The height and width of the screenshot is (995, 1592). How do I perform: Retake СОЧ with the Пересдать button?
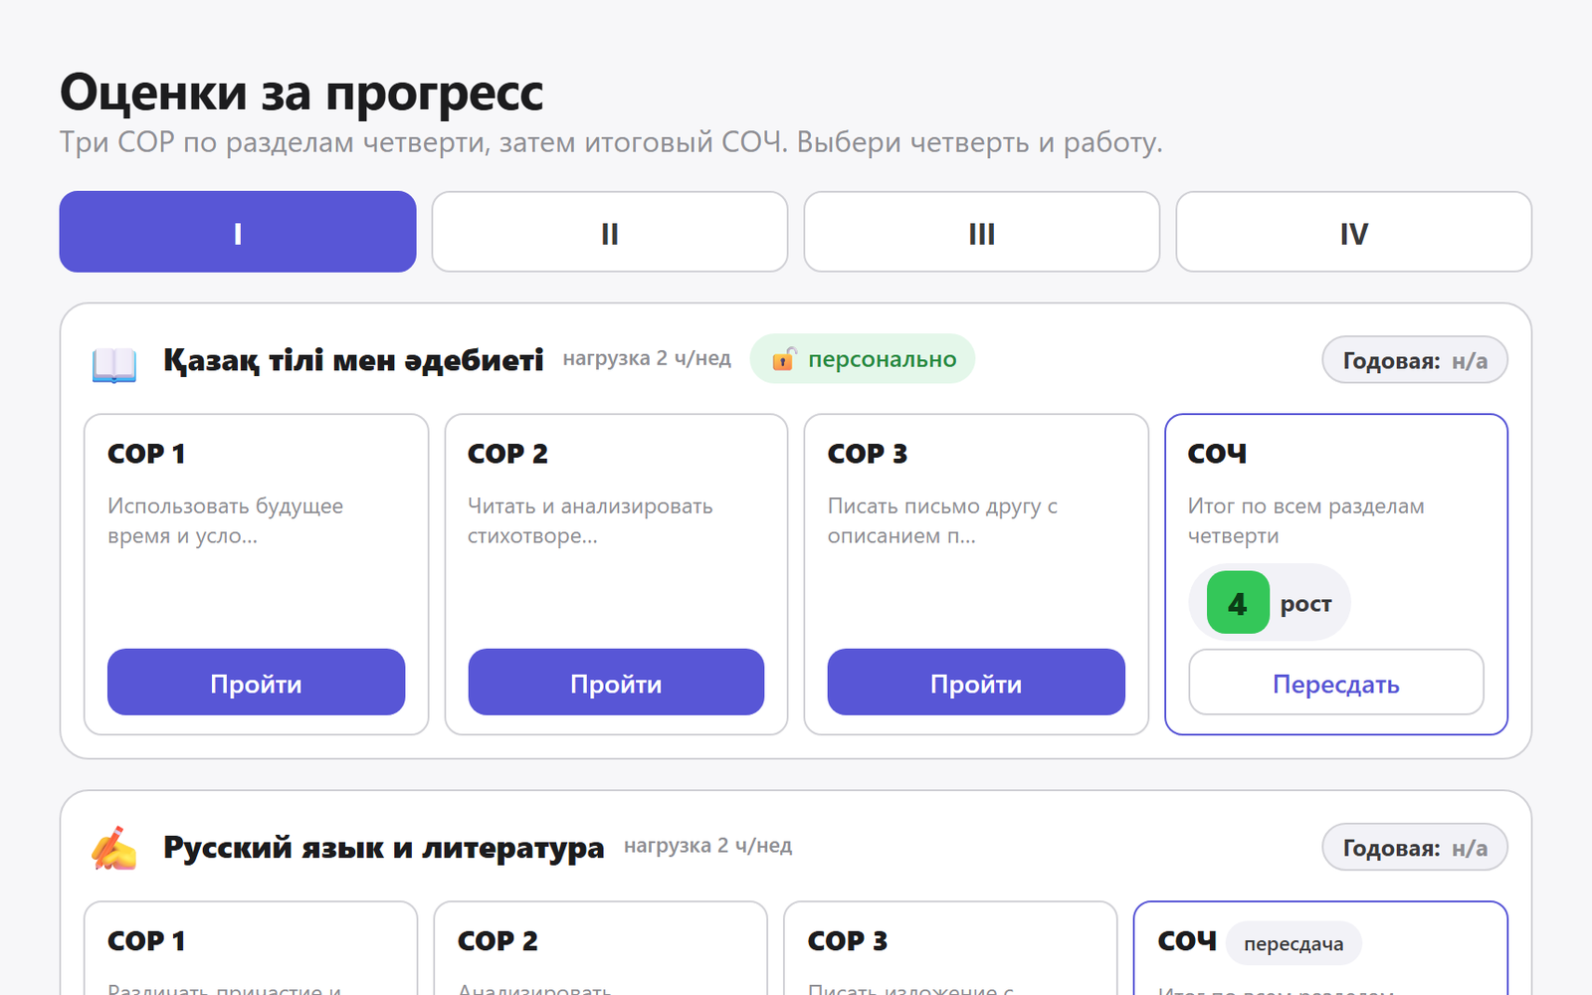click(x=1336, y=682)
